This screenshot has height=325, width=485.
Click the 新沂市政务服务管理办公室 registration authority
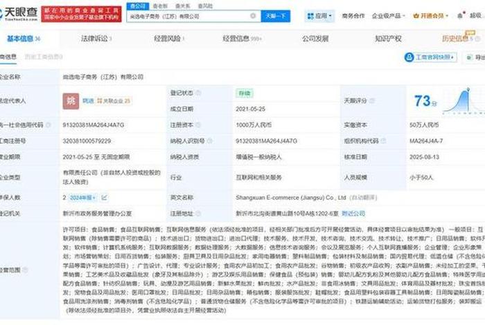pyautogui.click(x=98, y=213)
